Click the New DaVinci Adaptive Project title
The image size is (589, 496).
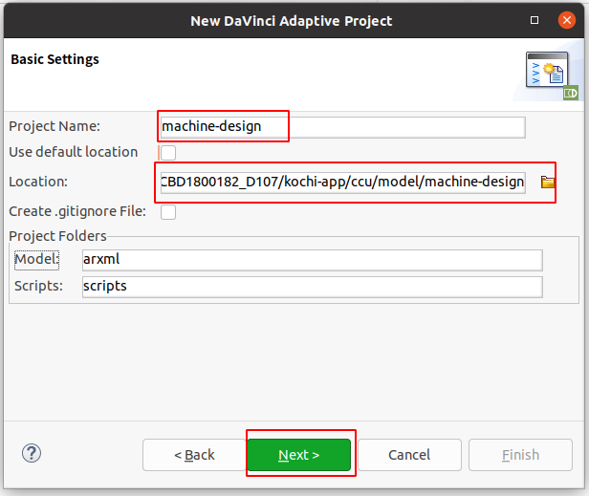291,21
